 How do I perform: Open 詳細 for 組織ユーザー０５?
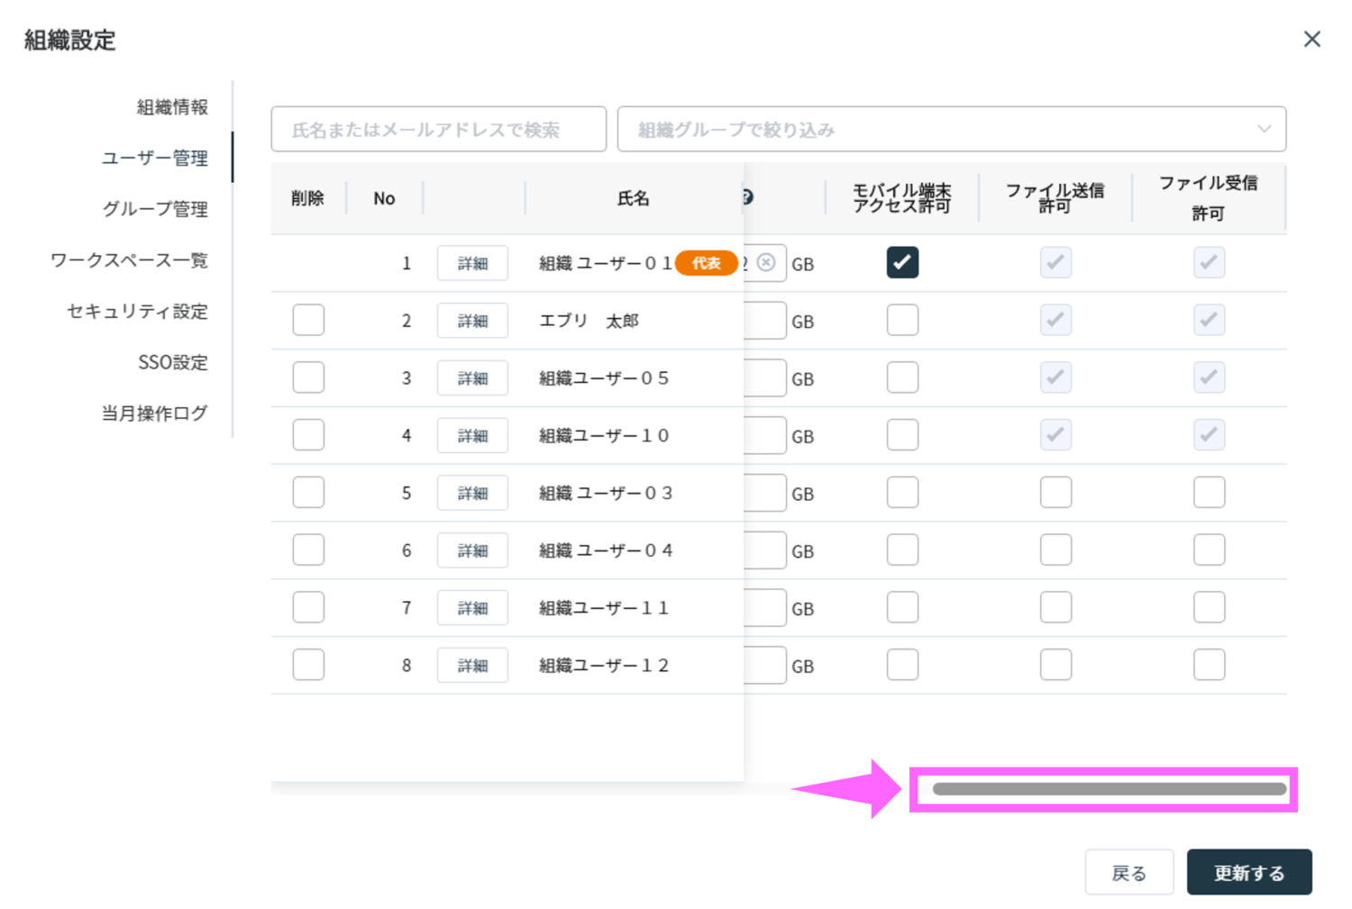[x=472, y=378]
